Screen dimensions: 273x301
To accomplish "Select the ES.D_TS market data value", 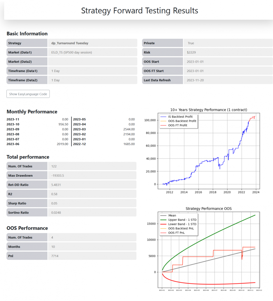I will (x=72, y=52).
